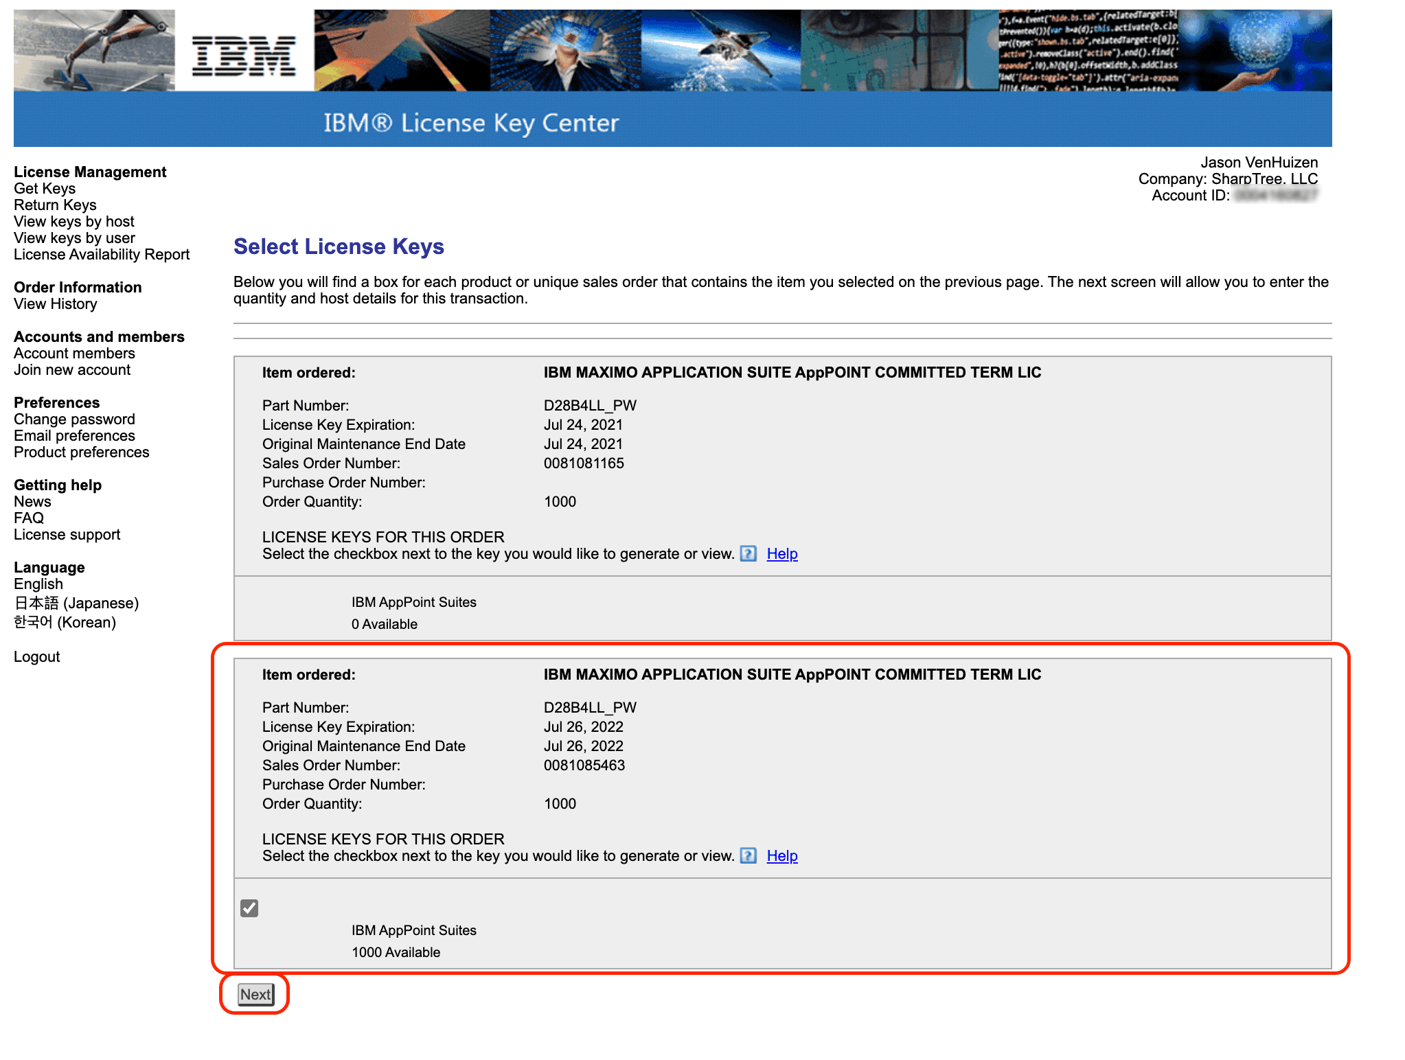The height and width of the screenshot is (1060, 1405).
Task: Open View keys by host
Action: coord(74,221)
